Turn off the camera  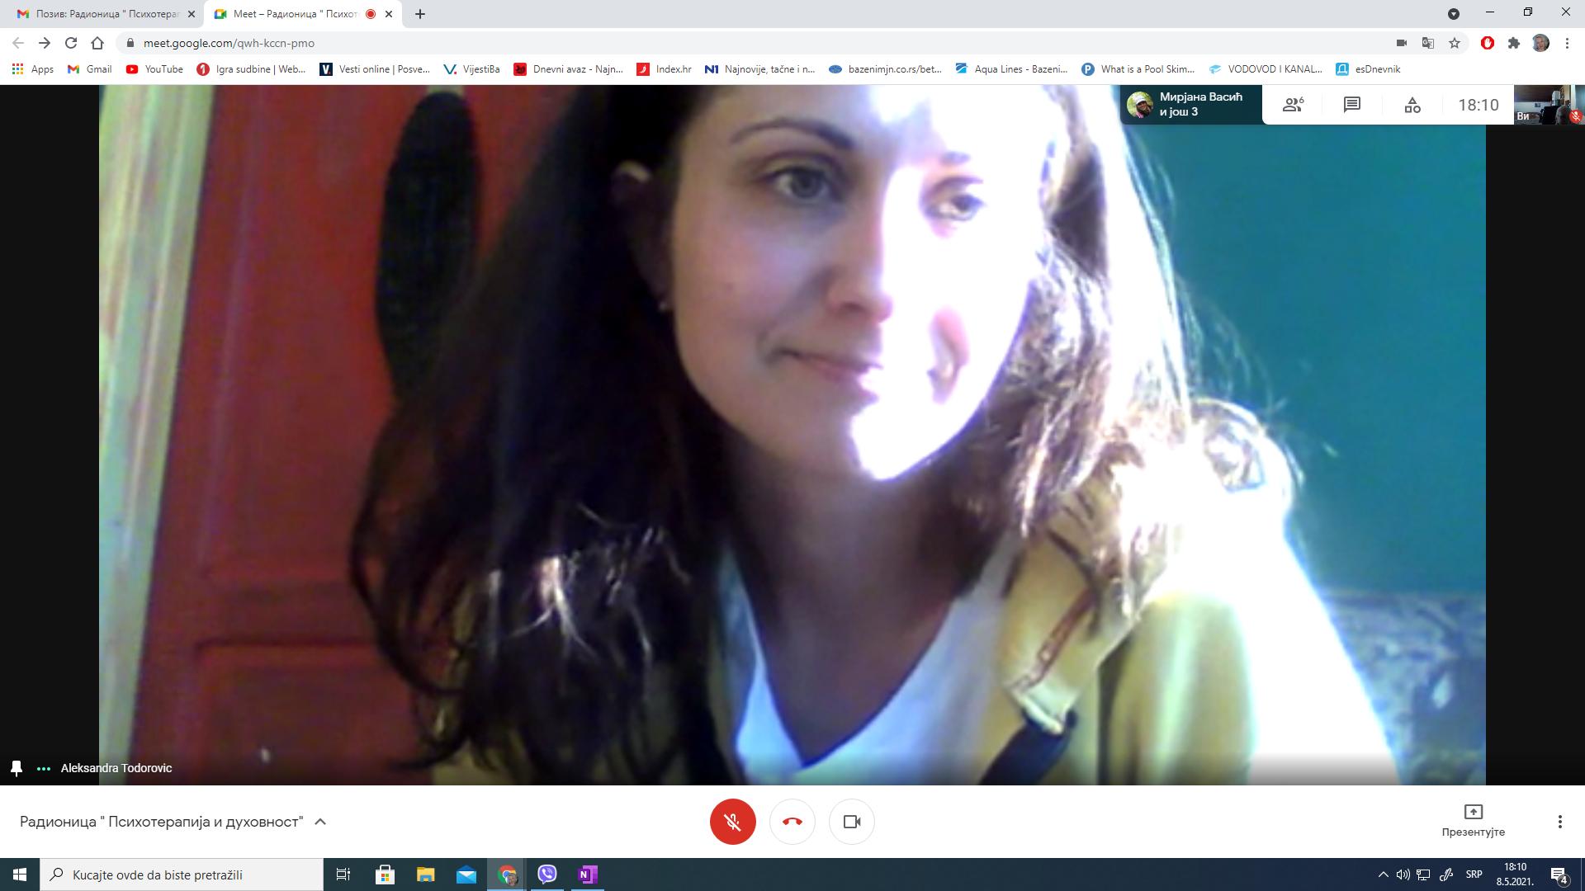(851, 822)
